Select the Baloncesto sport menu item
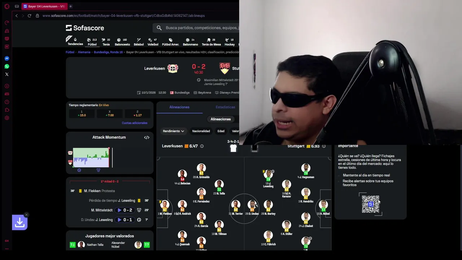 [x=122, y=42]
